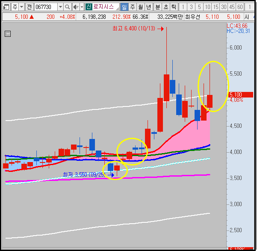The width and height of the screenshot is (257, 251).
Task: Expand the stock code history dropdown
Action: [60, 7]
